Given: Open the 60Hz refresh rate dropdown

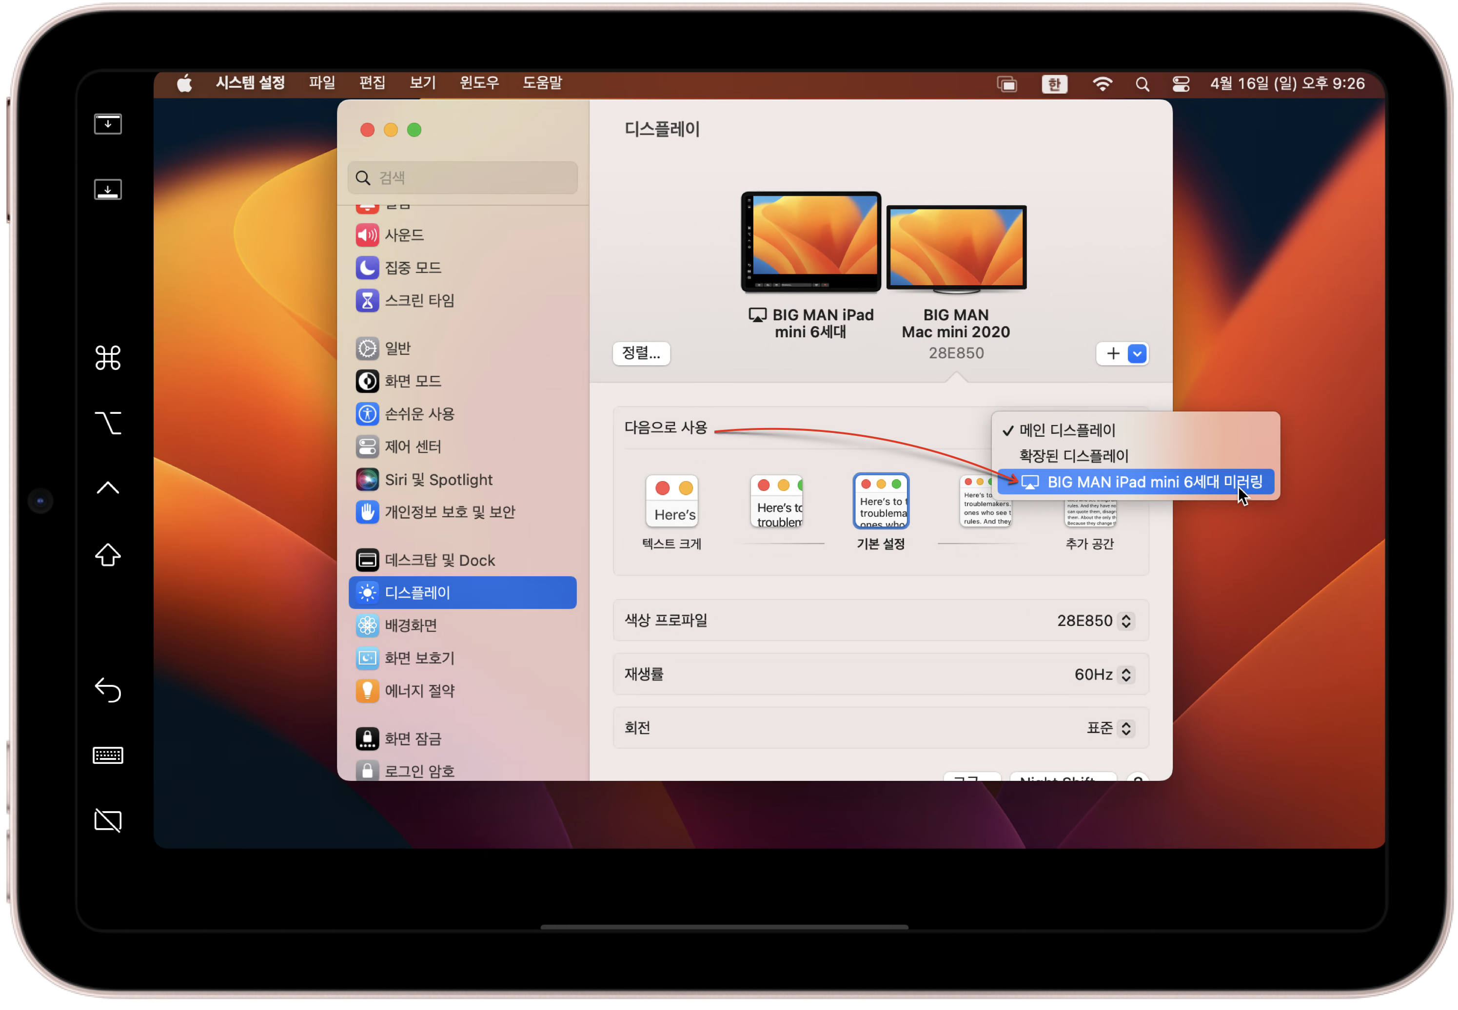Looking at the screenshot, I should 1104,675.
